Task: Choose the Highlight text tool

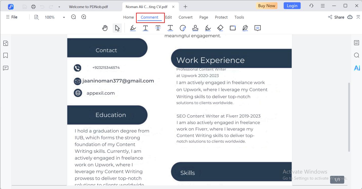Action: pyautogui.click(x=133, y=28)
